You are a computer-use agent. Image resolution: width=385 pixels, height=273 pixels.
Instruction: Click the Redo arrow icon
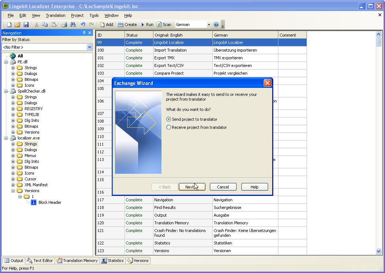point(91,25)
